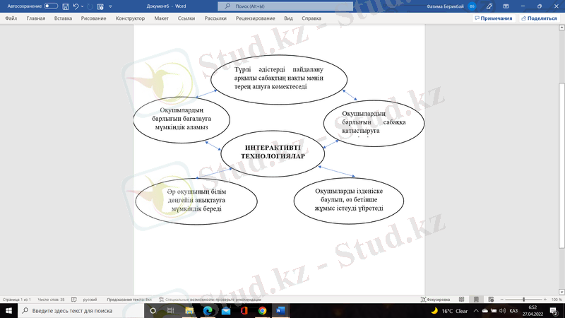The height and width of the screenshot is (318, 565).
Task: Click the Поделиться button
Action: (538, 18)
